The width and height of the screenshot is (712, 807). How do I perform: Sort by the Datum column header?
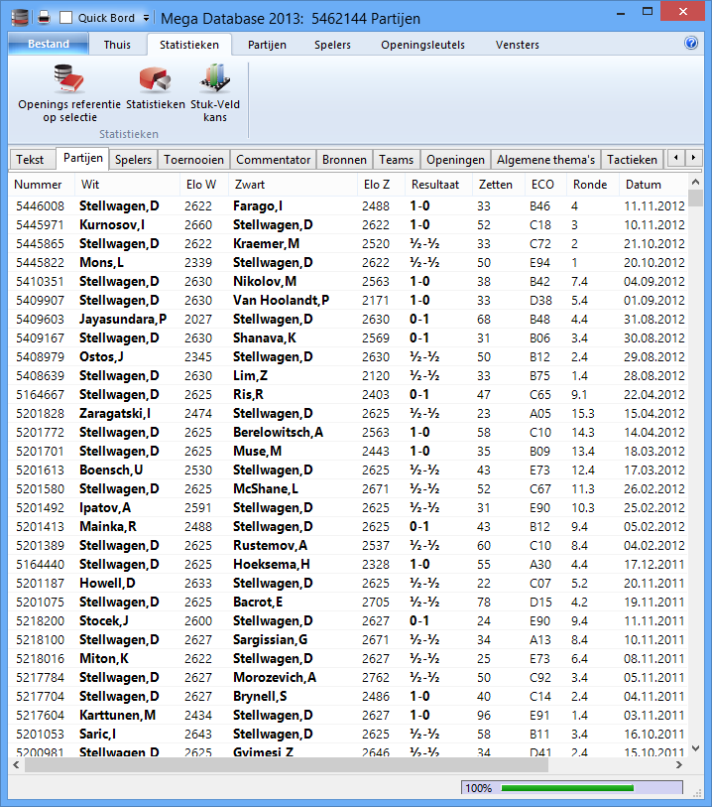tap(653, 185)
